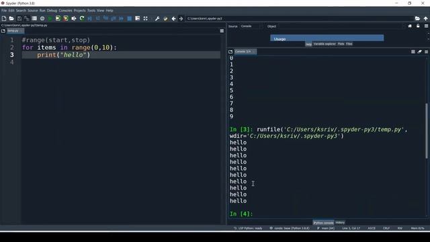Open Preferences with the wrench icon

pyautogui.click(x=157, y=18)
